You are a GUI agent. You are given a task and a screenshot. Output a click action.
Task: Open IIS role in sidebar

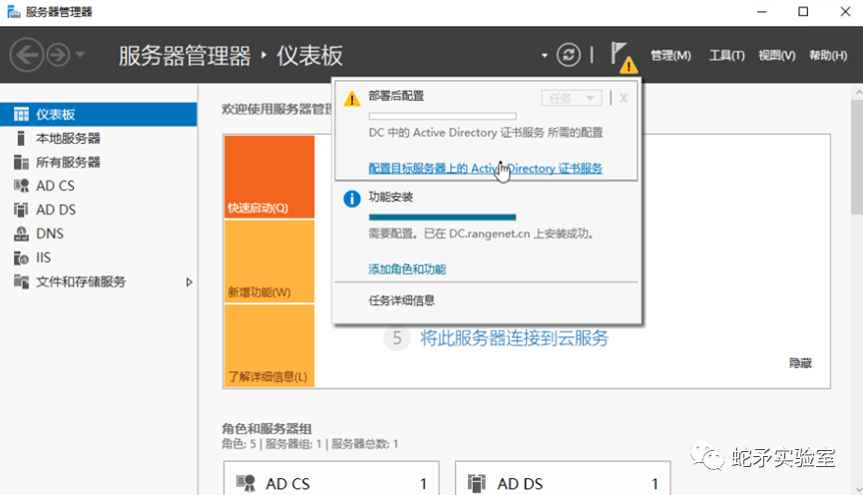(43, 257)
